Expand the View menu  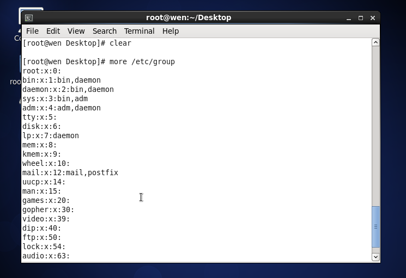(76, 31)
